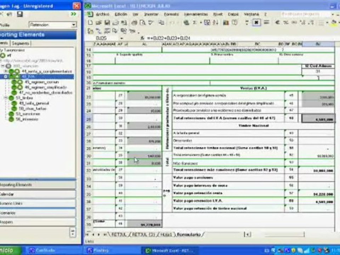Open the Insertar menu
Screen dimensions: 340x255
151,14
